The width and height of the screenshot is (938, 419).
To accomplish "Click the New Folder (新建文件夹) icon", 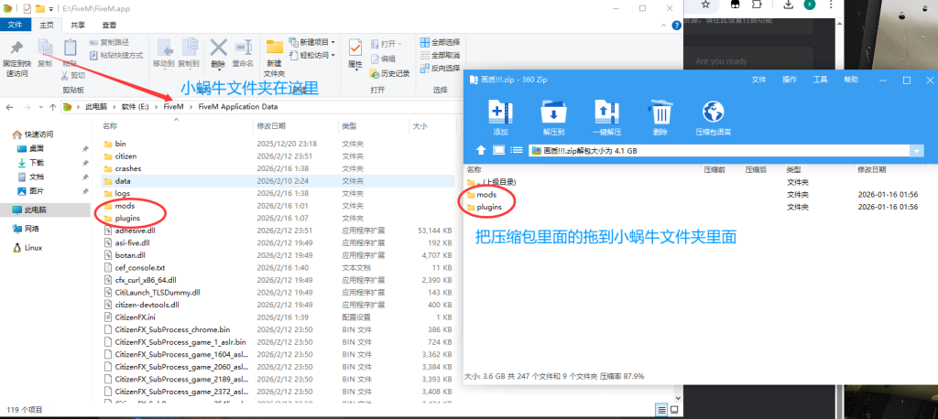I will [275, 48].
